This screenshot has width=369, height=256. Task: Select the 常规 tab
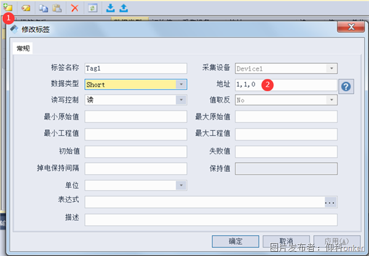(24, 49)
